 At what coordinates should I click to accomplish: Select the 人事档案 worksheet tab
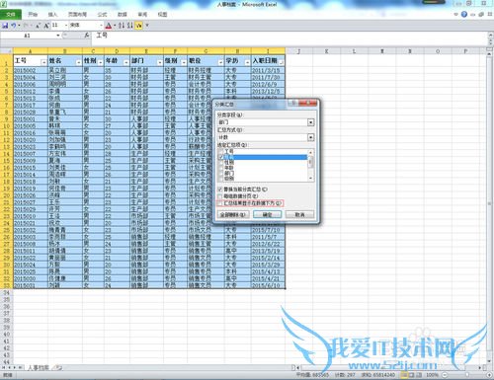[39, 367]
